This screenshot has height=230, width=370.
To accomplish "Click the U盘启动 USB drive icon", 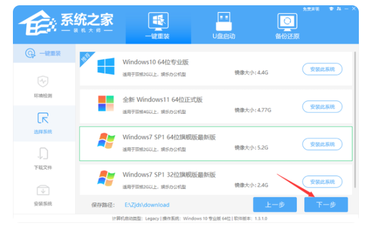I will click(223, 21).
